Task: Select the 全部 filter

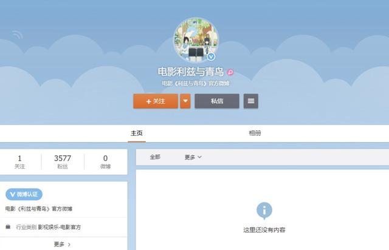Action: [x=155, y=157]
